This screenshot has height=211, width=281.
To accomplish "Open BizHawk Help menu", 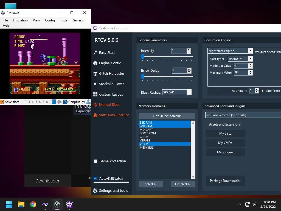I will coord(6,26).
